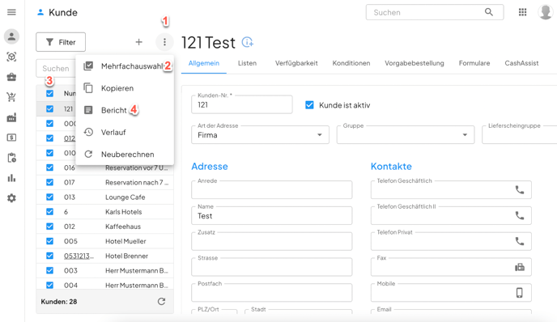The image size is (557, 322).
Task: Choose Bericht from the menu
Action: (125, 110)
